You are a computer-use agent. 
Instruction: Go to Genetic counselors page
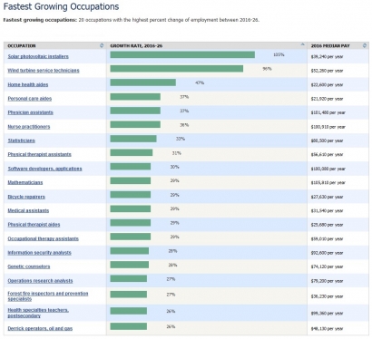point(29,266)
